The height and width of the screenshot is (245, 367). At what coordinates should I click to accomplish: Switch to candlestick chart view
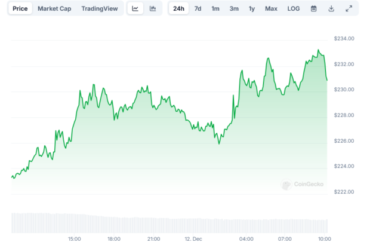tap(153, 9)
